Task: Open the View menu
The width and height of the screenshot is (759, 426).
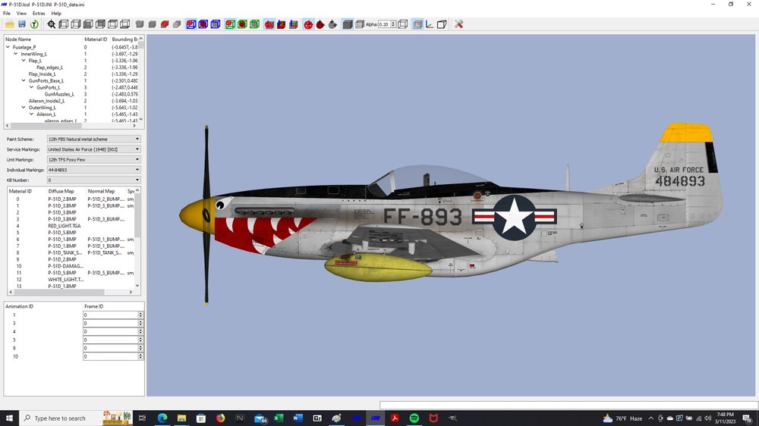Action: 21,14
